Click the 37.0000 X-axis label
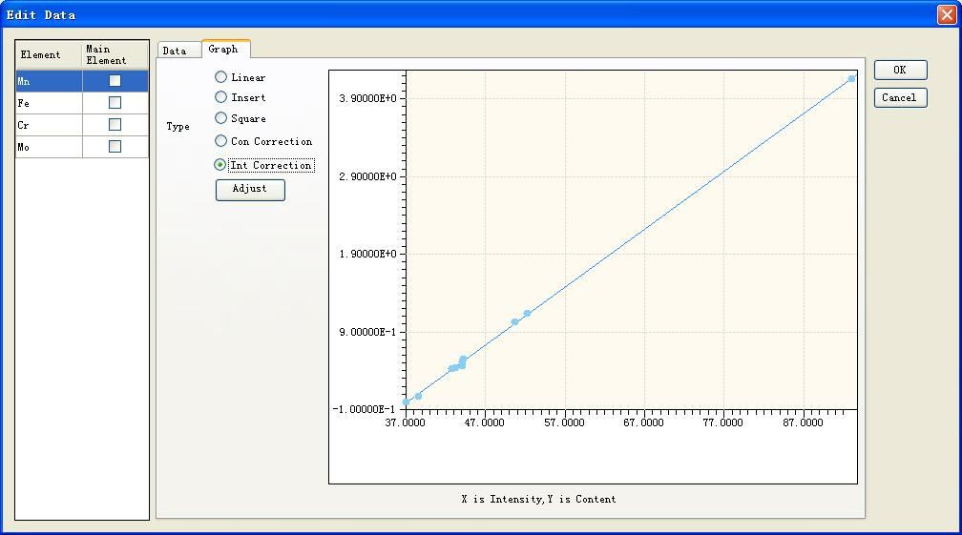 pyautogui.click(x=405, y=422)
